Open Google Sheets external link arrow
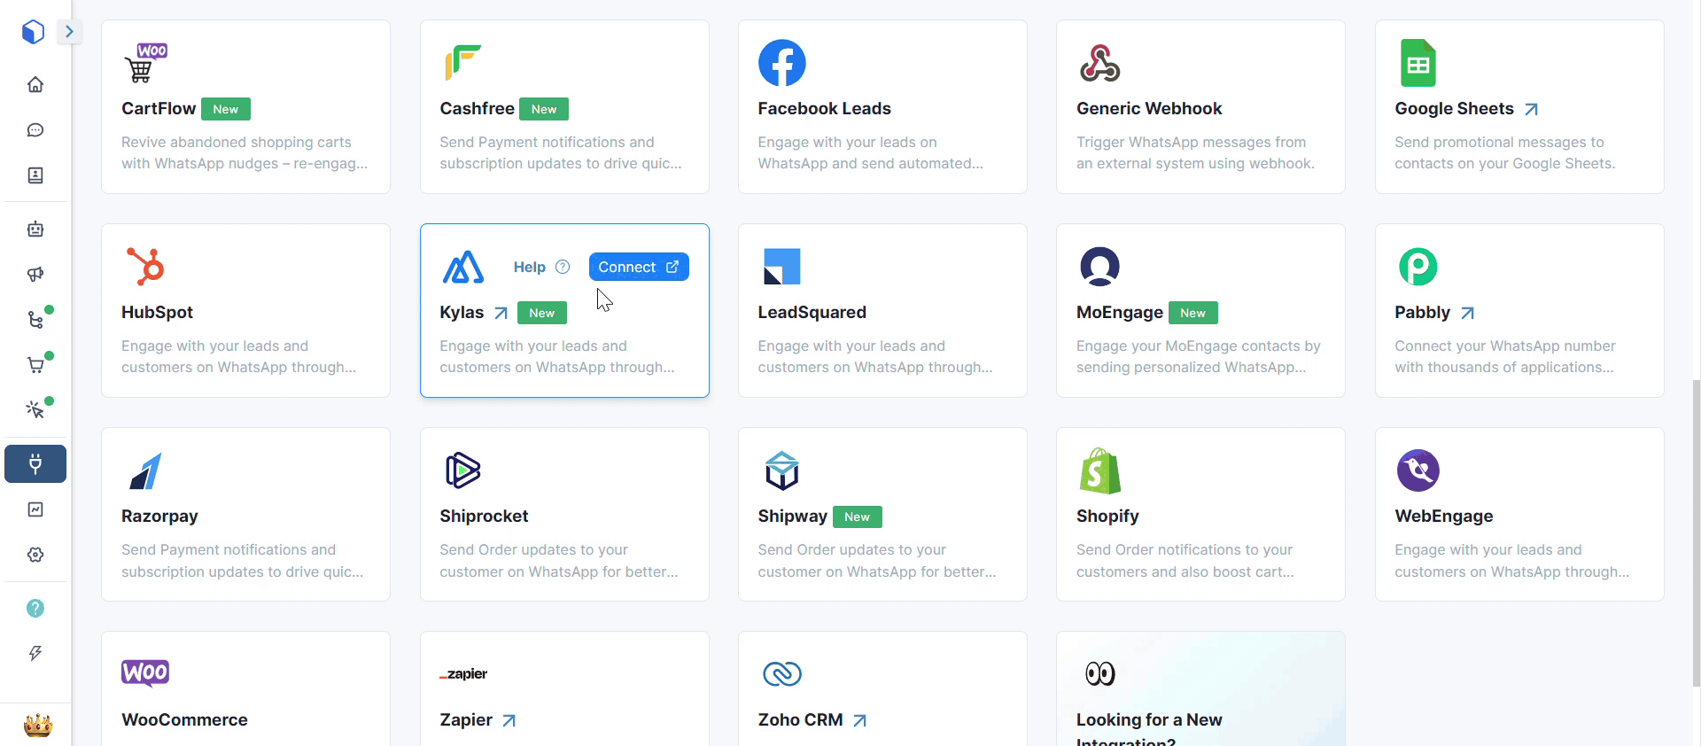 [1531, 109]
